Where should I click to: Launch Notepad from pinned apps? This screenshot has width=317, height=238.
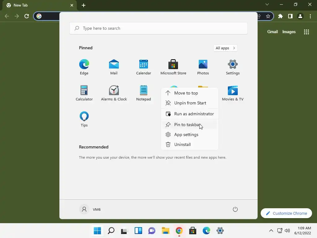coord(144,93)
